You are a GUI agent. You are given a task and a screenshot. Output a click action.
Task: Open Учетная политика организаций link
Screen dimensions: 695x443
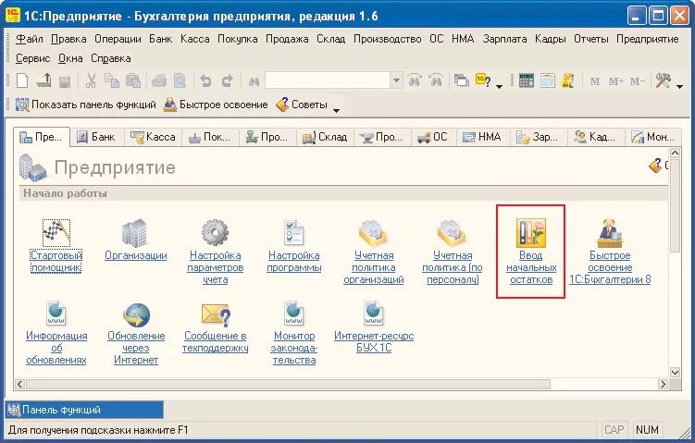374,267
